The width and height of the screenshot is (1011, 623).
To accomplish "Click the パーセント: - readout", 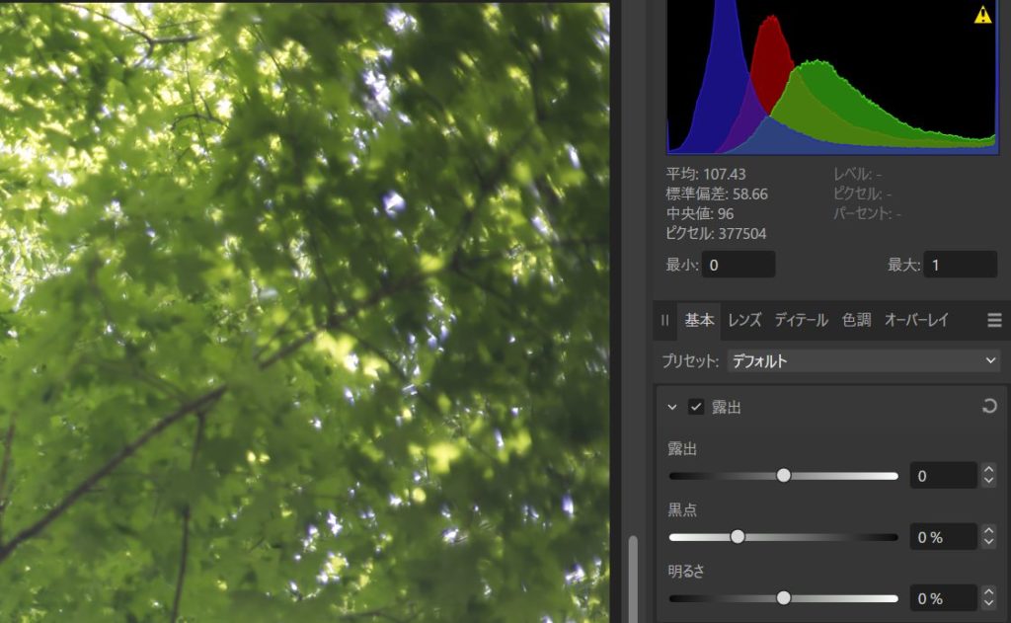I will (867, 213).
